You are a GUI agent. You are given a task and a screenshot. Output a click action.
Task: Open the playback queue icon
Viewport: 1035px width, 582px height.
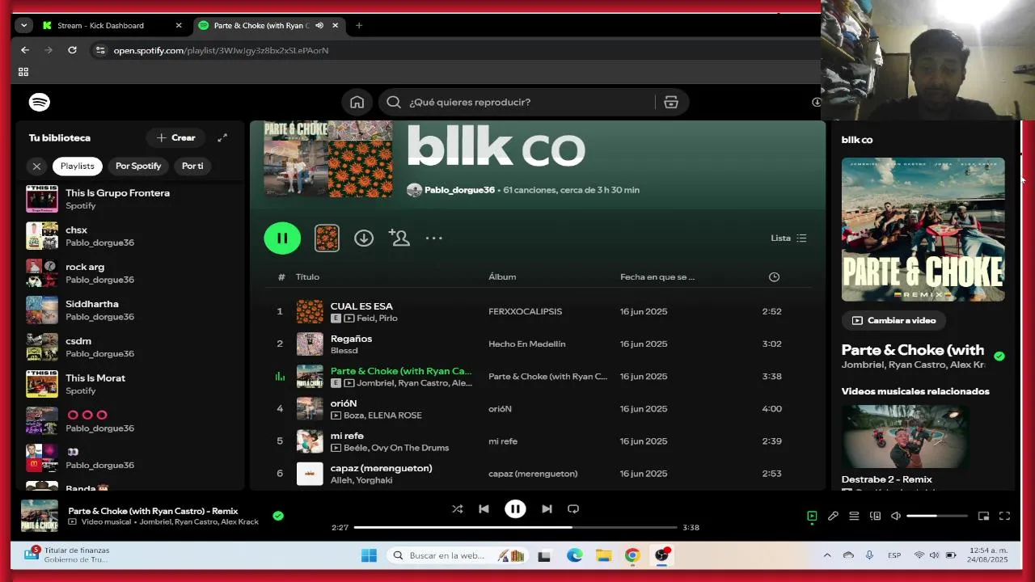coord(854,516)
